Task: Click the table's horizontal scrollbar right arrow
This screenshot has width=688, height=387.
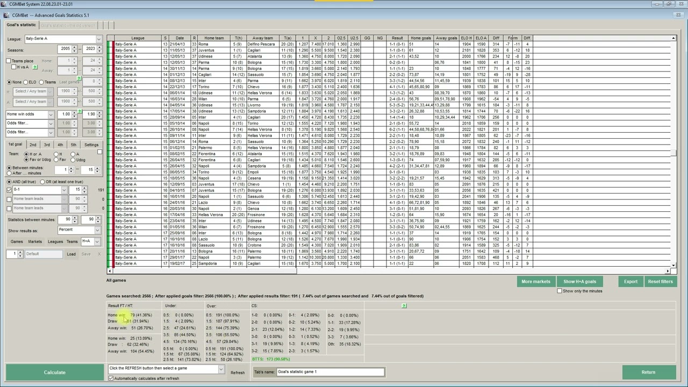Action: pos(668,271)
